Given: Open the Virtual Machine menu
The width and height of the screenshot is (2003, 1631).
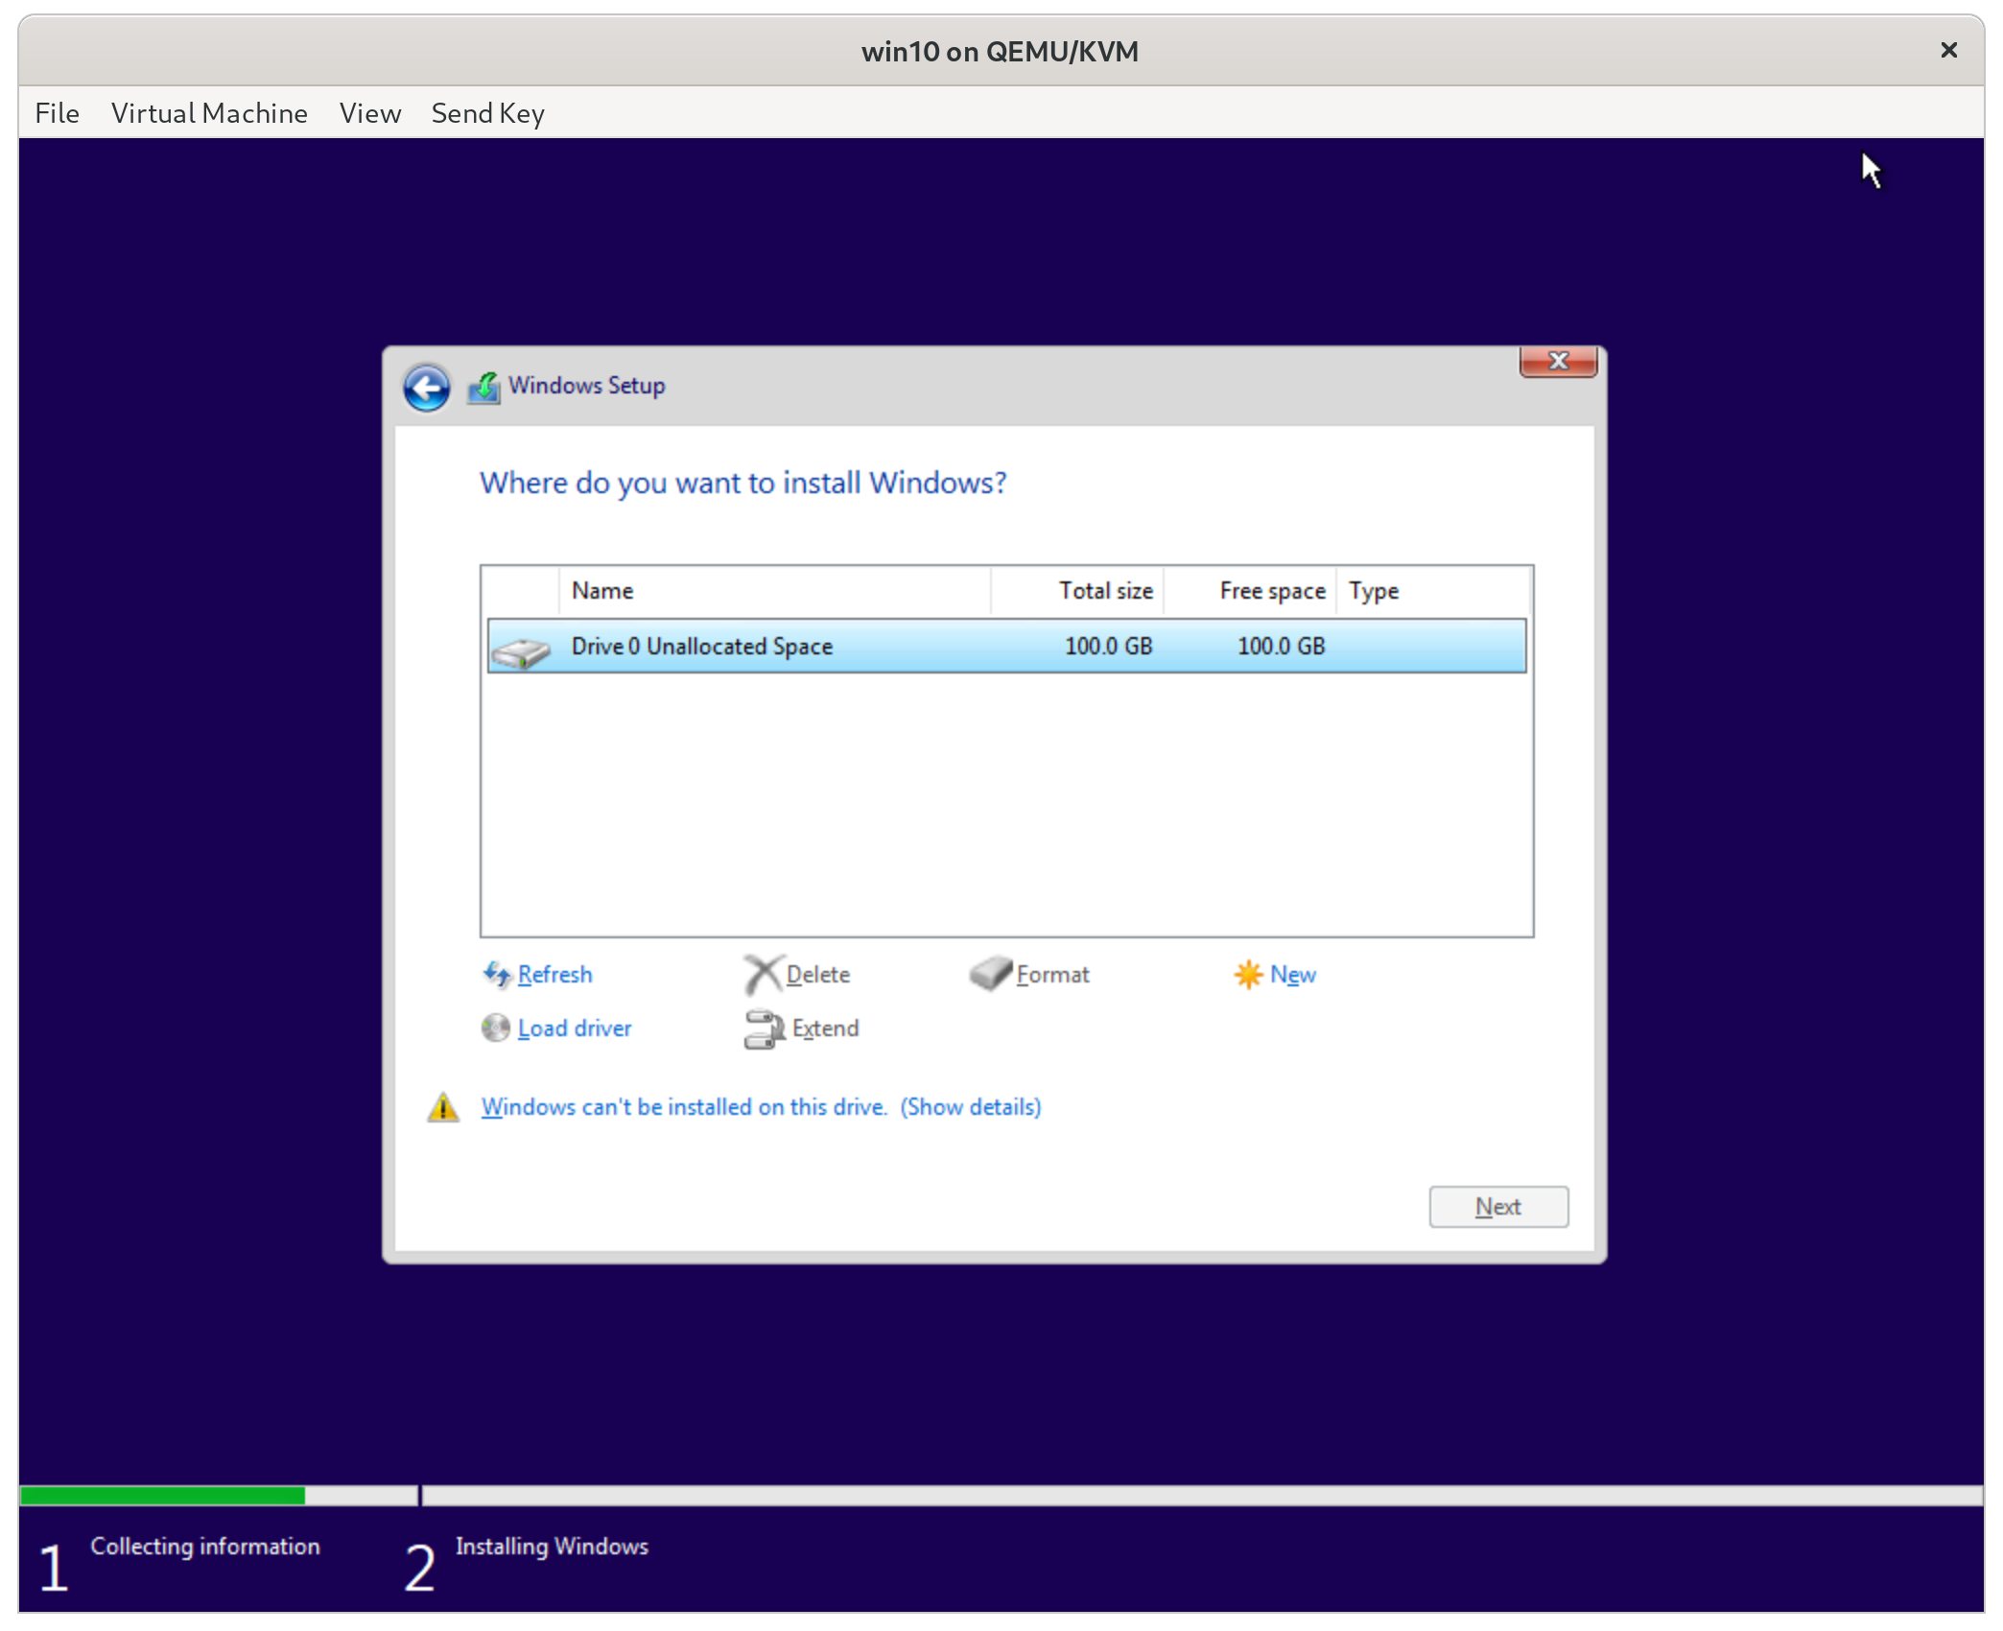Looking at the screenshot, I should click(x=209, y=112).
